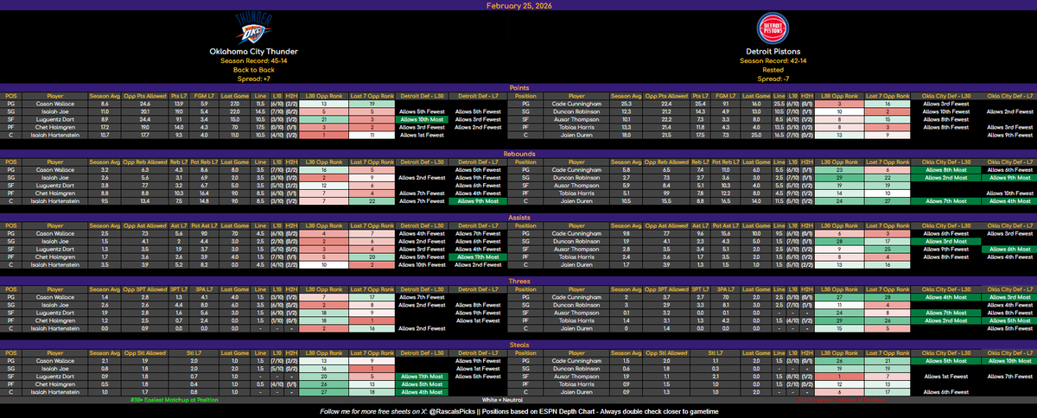Click the Steals section header
1037x418 pixels.
(518, 345)
